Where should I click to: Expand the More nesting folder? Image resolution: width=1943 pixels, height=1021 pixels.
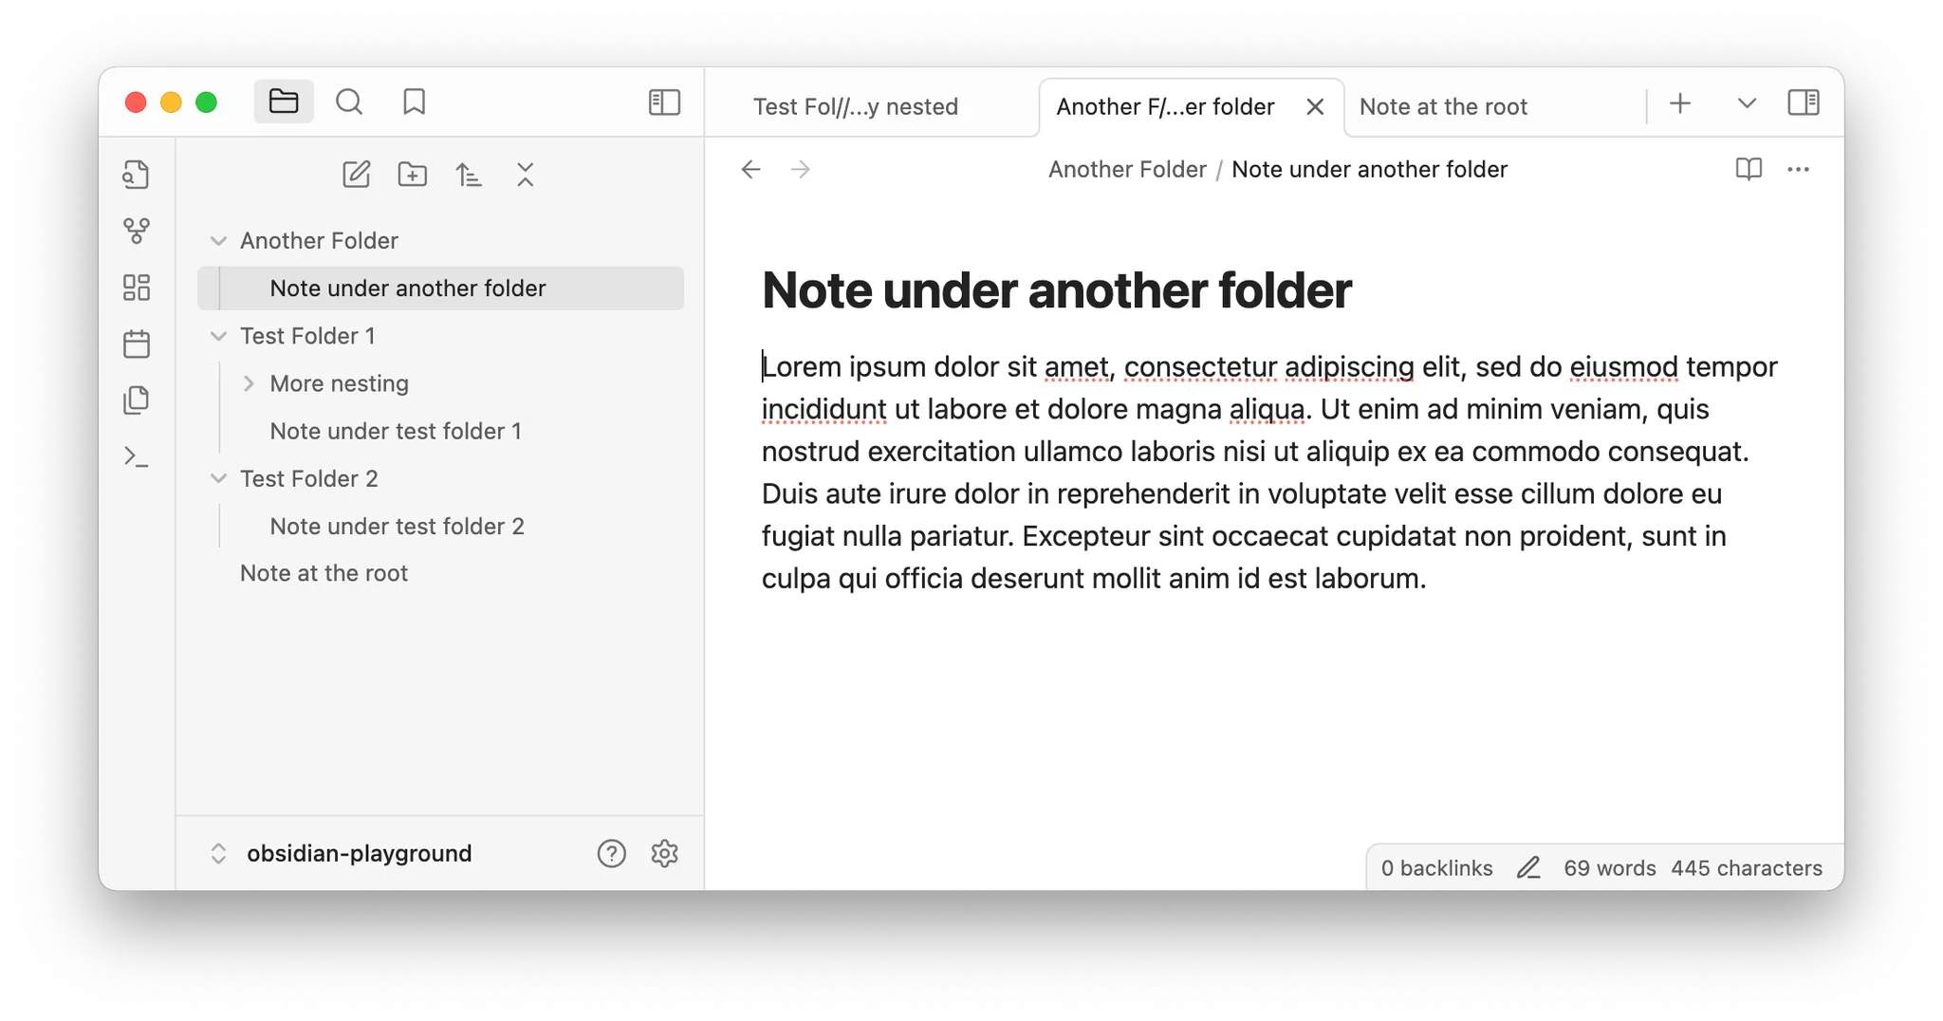[249, 383]
